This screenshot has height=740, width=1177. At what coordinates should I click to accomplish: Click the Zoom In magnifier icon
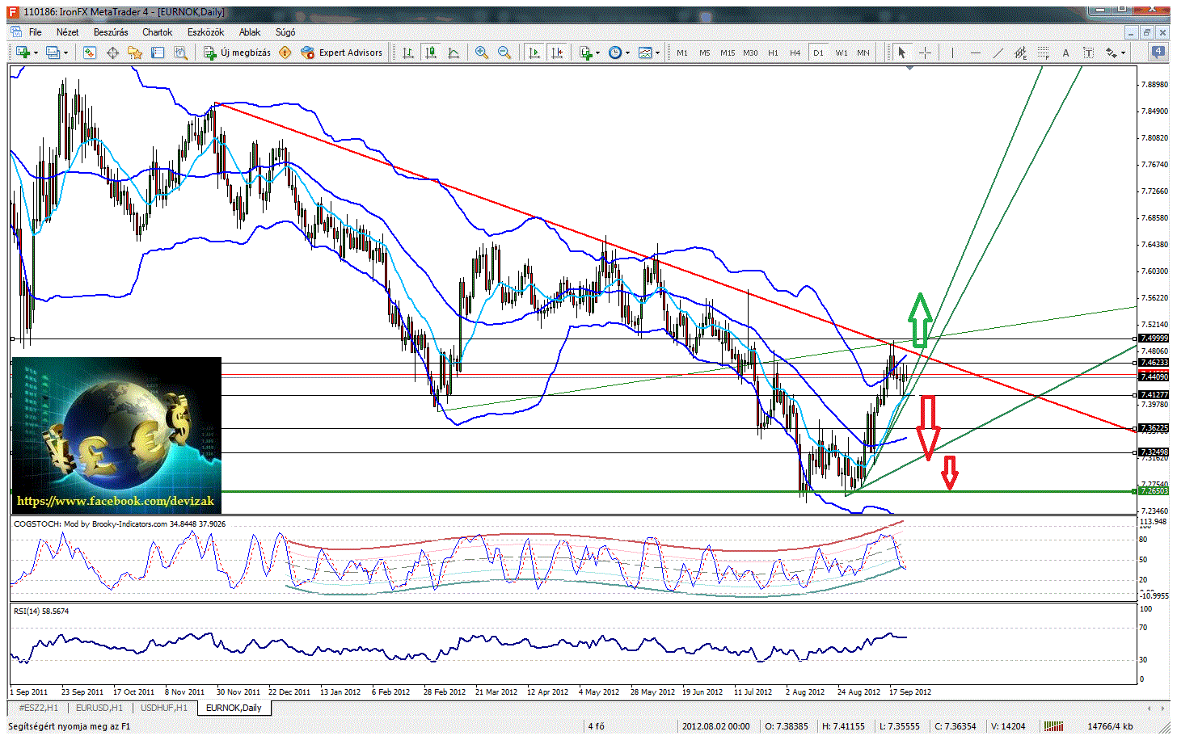tap(482, 53)
